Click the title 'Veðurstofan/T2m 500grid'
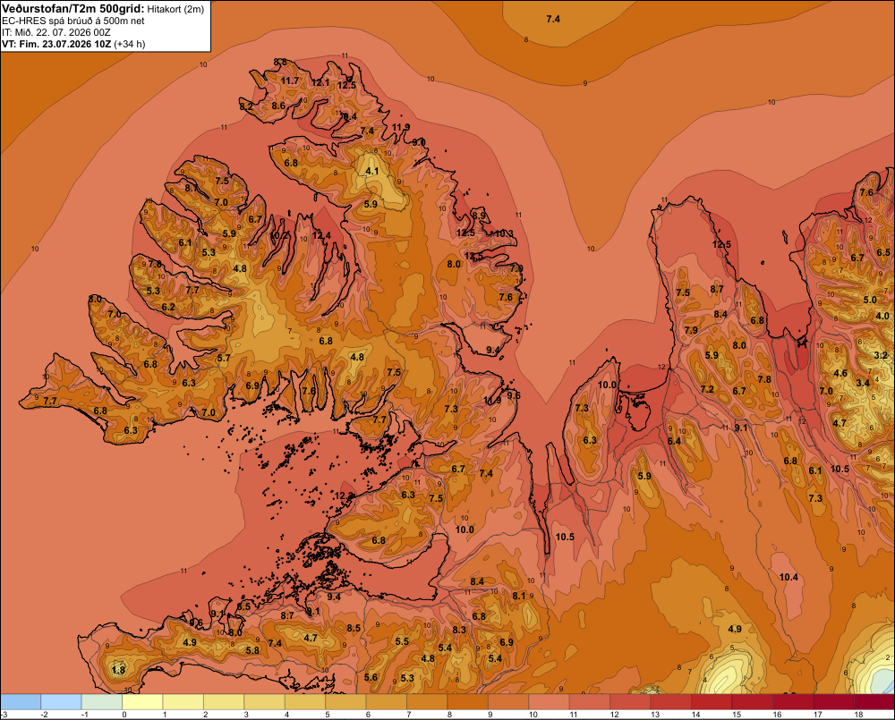Viewport: 895px width, 720px height. pos(72,9)
